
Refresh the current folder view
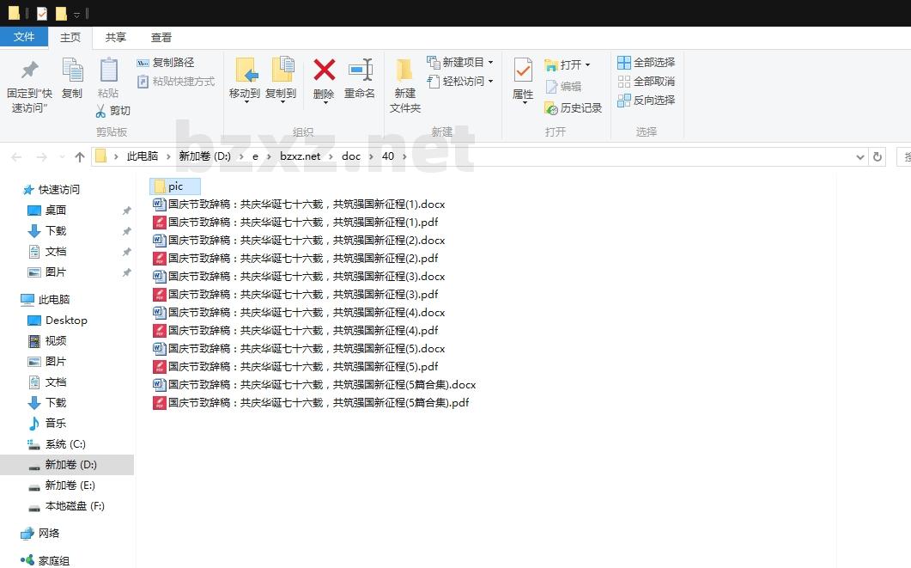point(877,156)
